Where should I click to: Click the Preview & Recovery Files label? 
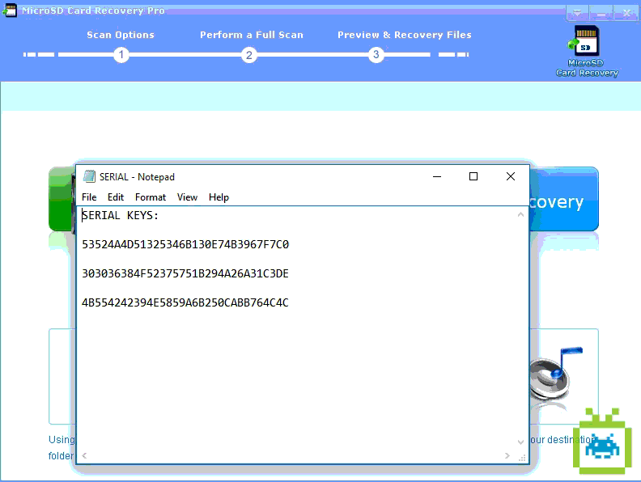point(405,35)
